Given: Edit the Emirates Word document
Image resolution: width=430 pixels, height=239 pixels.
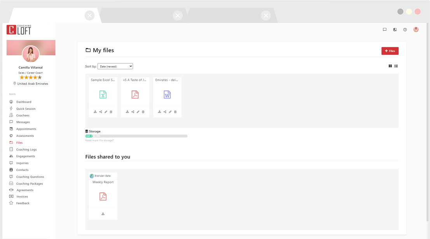Looking at the screenshot, I should pos(170,112).
